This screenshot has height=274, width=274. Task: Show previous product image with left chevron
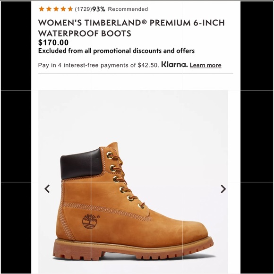(47, 189)
